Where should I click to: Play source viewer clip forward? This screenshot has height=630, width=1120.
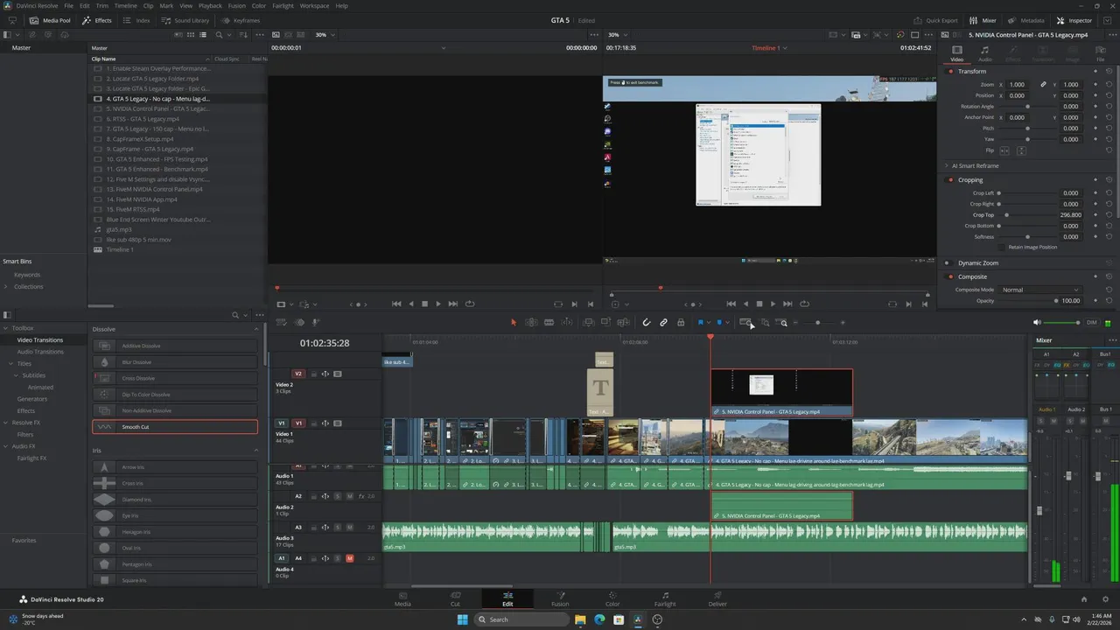[438, 304]
